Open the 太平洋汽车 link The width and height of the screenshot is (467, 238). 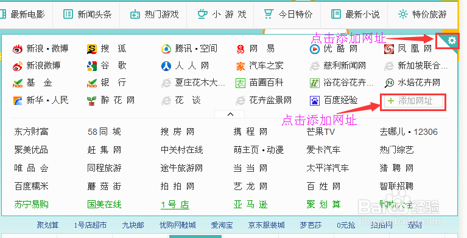(328, 168)
